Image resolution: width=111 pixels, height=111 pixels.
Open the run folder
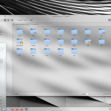[x=102, y=42]
